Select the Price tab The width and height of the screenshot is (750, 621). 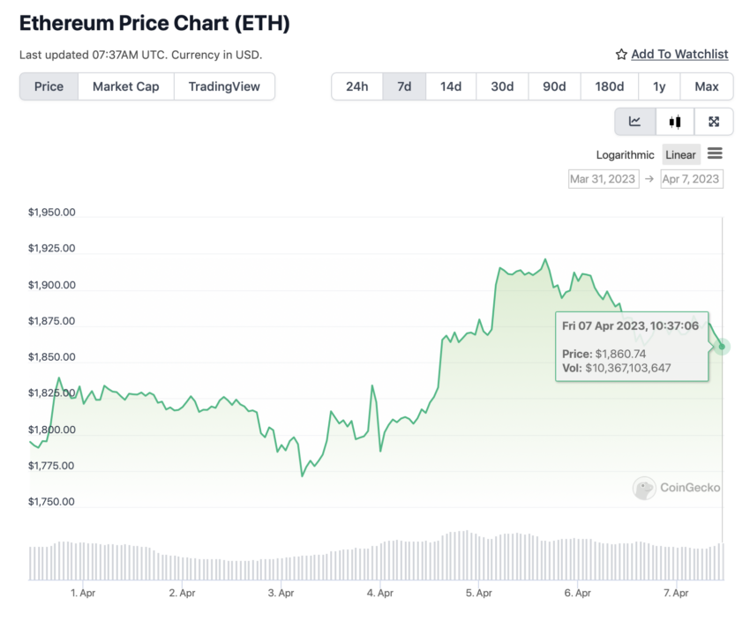pos(49,86)
